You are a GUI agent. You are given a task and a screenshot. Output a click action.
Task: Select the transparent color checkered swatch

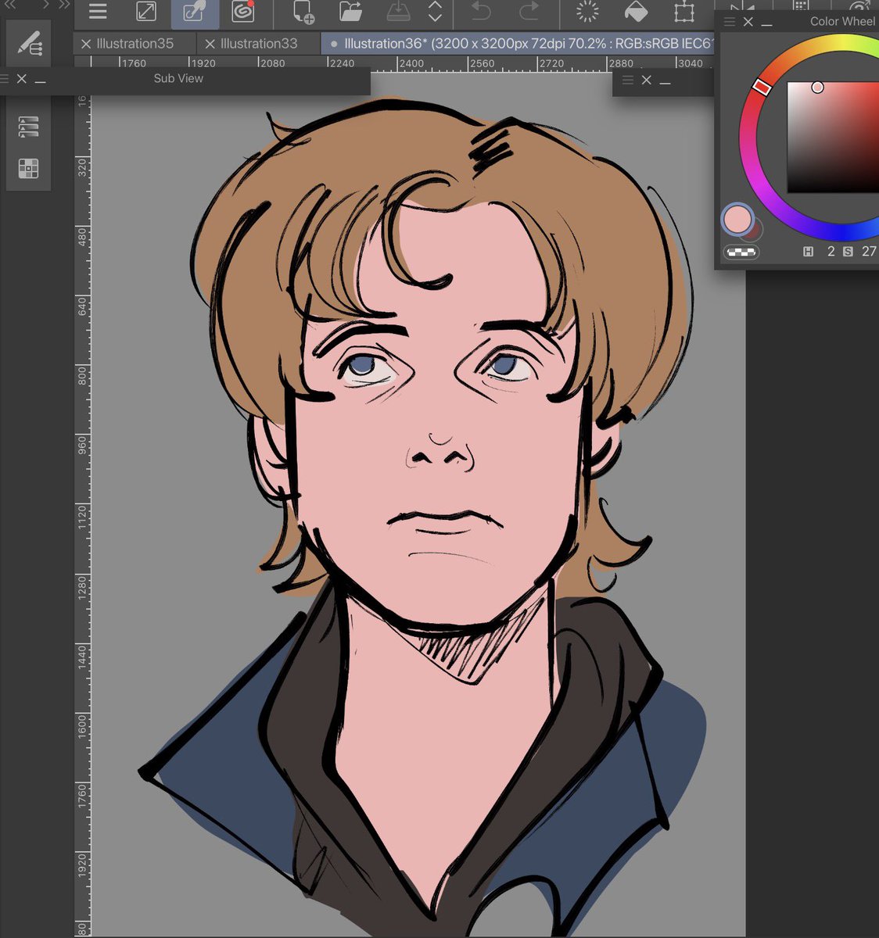click(x=741, y=252)
